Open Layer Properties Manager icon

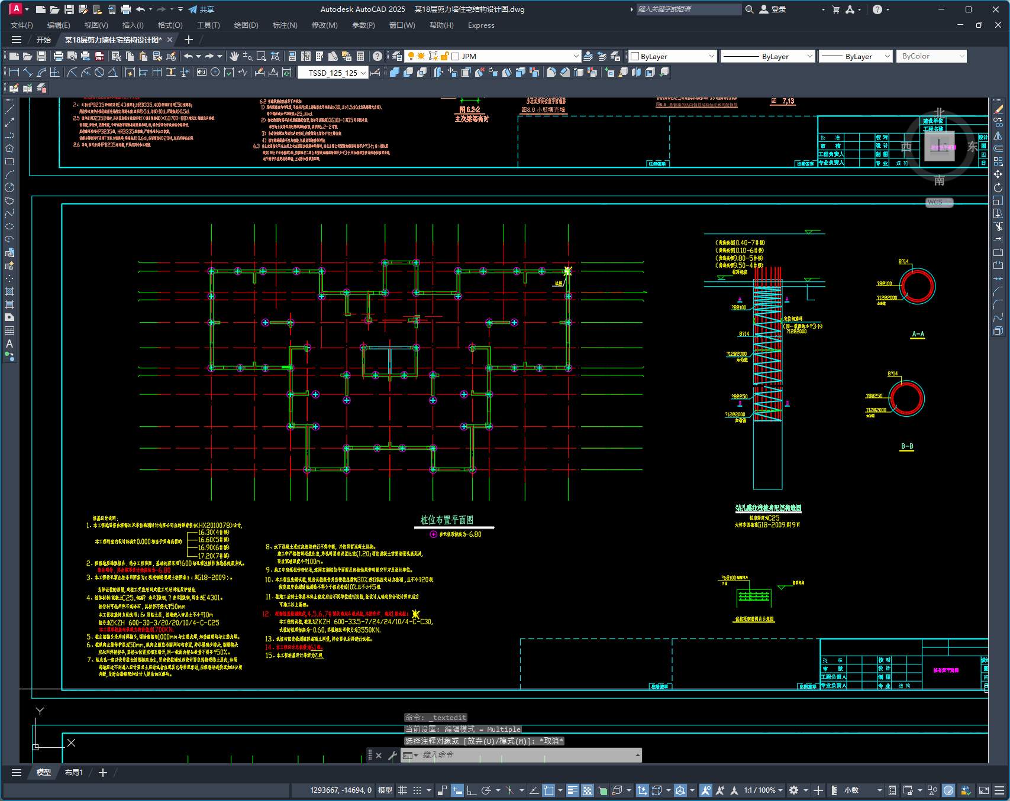pyautogui.click(x=397, y=56)
